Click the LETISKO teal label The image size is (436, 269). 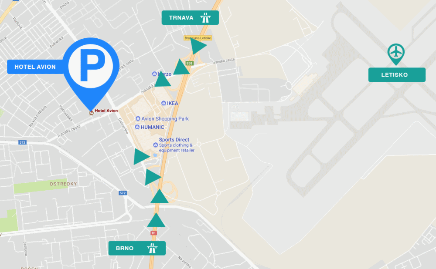point(397,75)
